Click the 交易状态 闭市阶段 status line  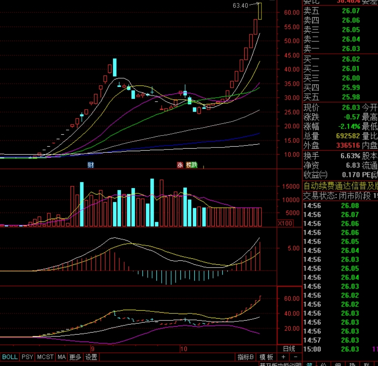point(340,196)
